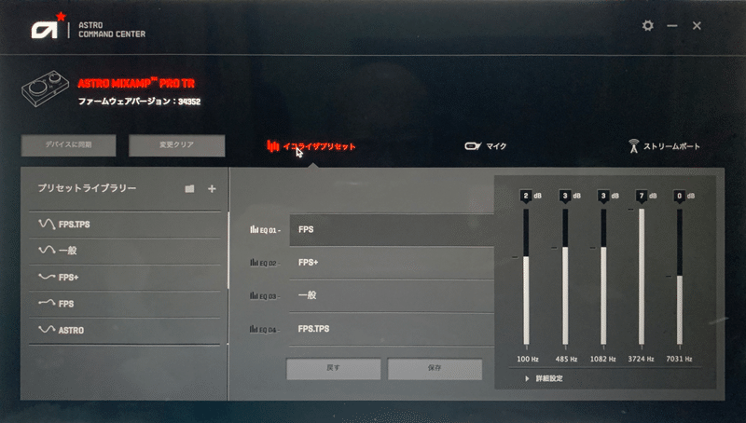This screenshot has width=746, height=423.
Task: Click the curve icon beside 一般 library preset
Action: (x=47, y=250)
